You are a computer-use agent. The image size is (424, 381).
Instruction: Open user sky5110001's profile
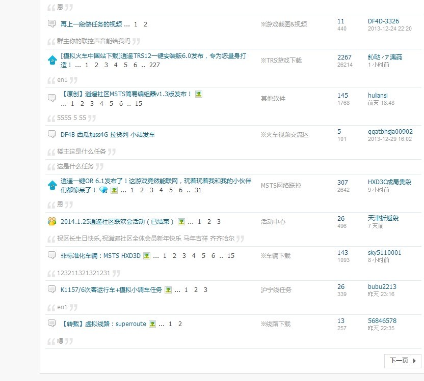(384, 252)
